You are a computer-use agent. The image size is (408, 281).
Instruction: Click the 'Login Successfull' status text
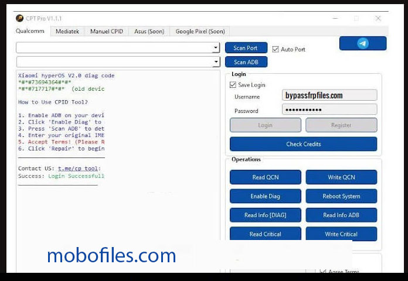pyautogui.click(x=76, y=176)
